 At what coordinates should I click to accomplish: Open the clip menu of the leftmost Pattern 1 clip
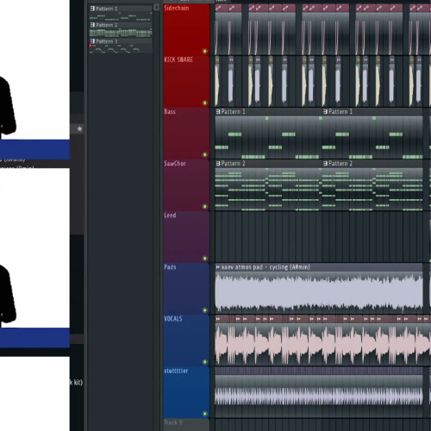(x=218, y=111)
